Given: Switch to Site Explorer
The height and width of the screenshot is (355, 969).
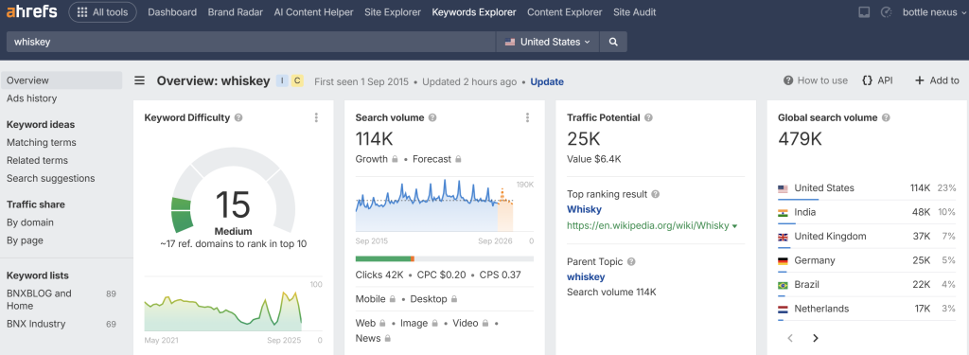Looking at the screenshot, I should [393, 11].
